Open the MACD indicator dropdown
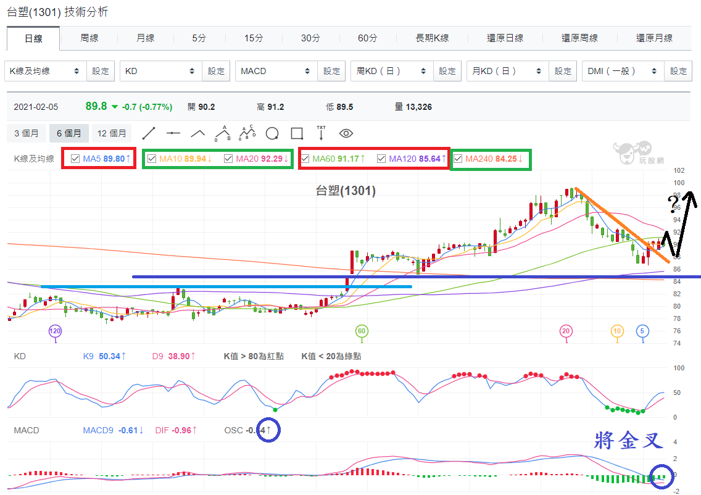The width and height of the screenshot is (701, 495). pyautogui.click(x=276, y=71)
